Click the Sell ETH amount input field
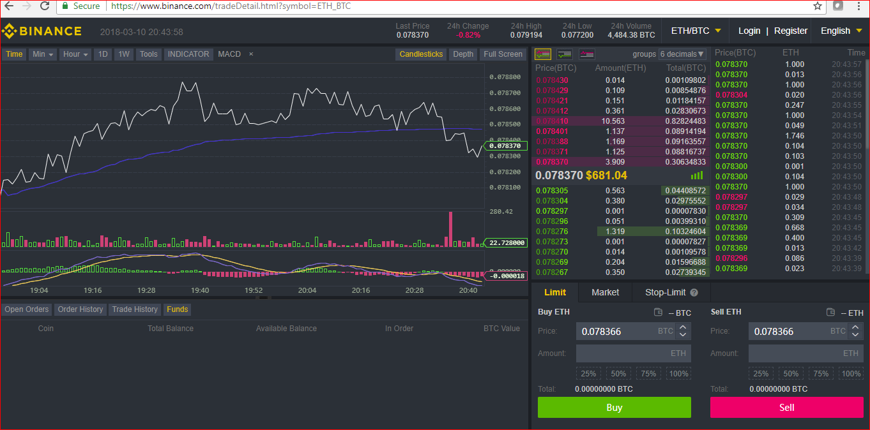The image size is (870, 430). (x=806, y=353)
